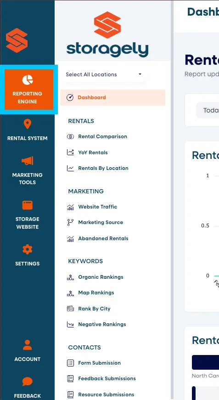219x400 pixels.
Task: Select Rentals By Location
Action: (103, 168)
